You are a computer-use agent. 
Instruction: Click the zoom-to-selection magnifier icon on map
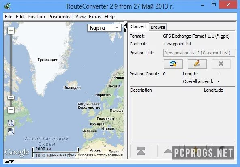point(11,123)
